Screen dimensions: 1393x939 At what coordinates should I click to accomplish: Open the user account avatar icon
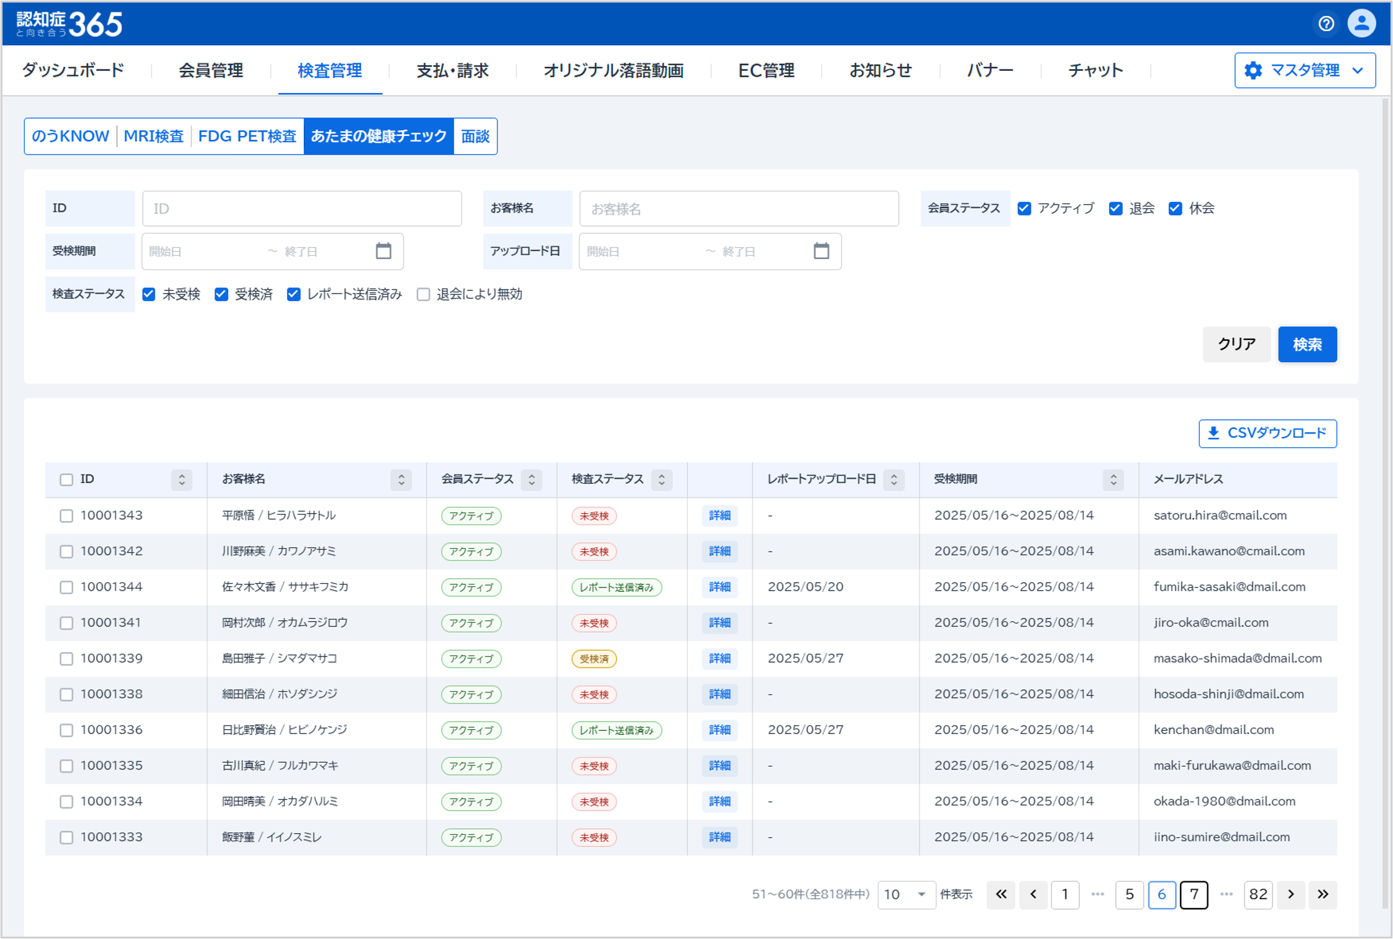[1361, 24]
